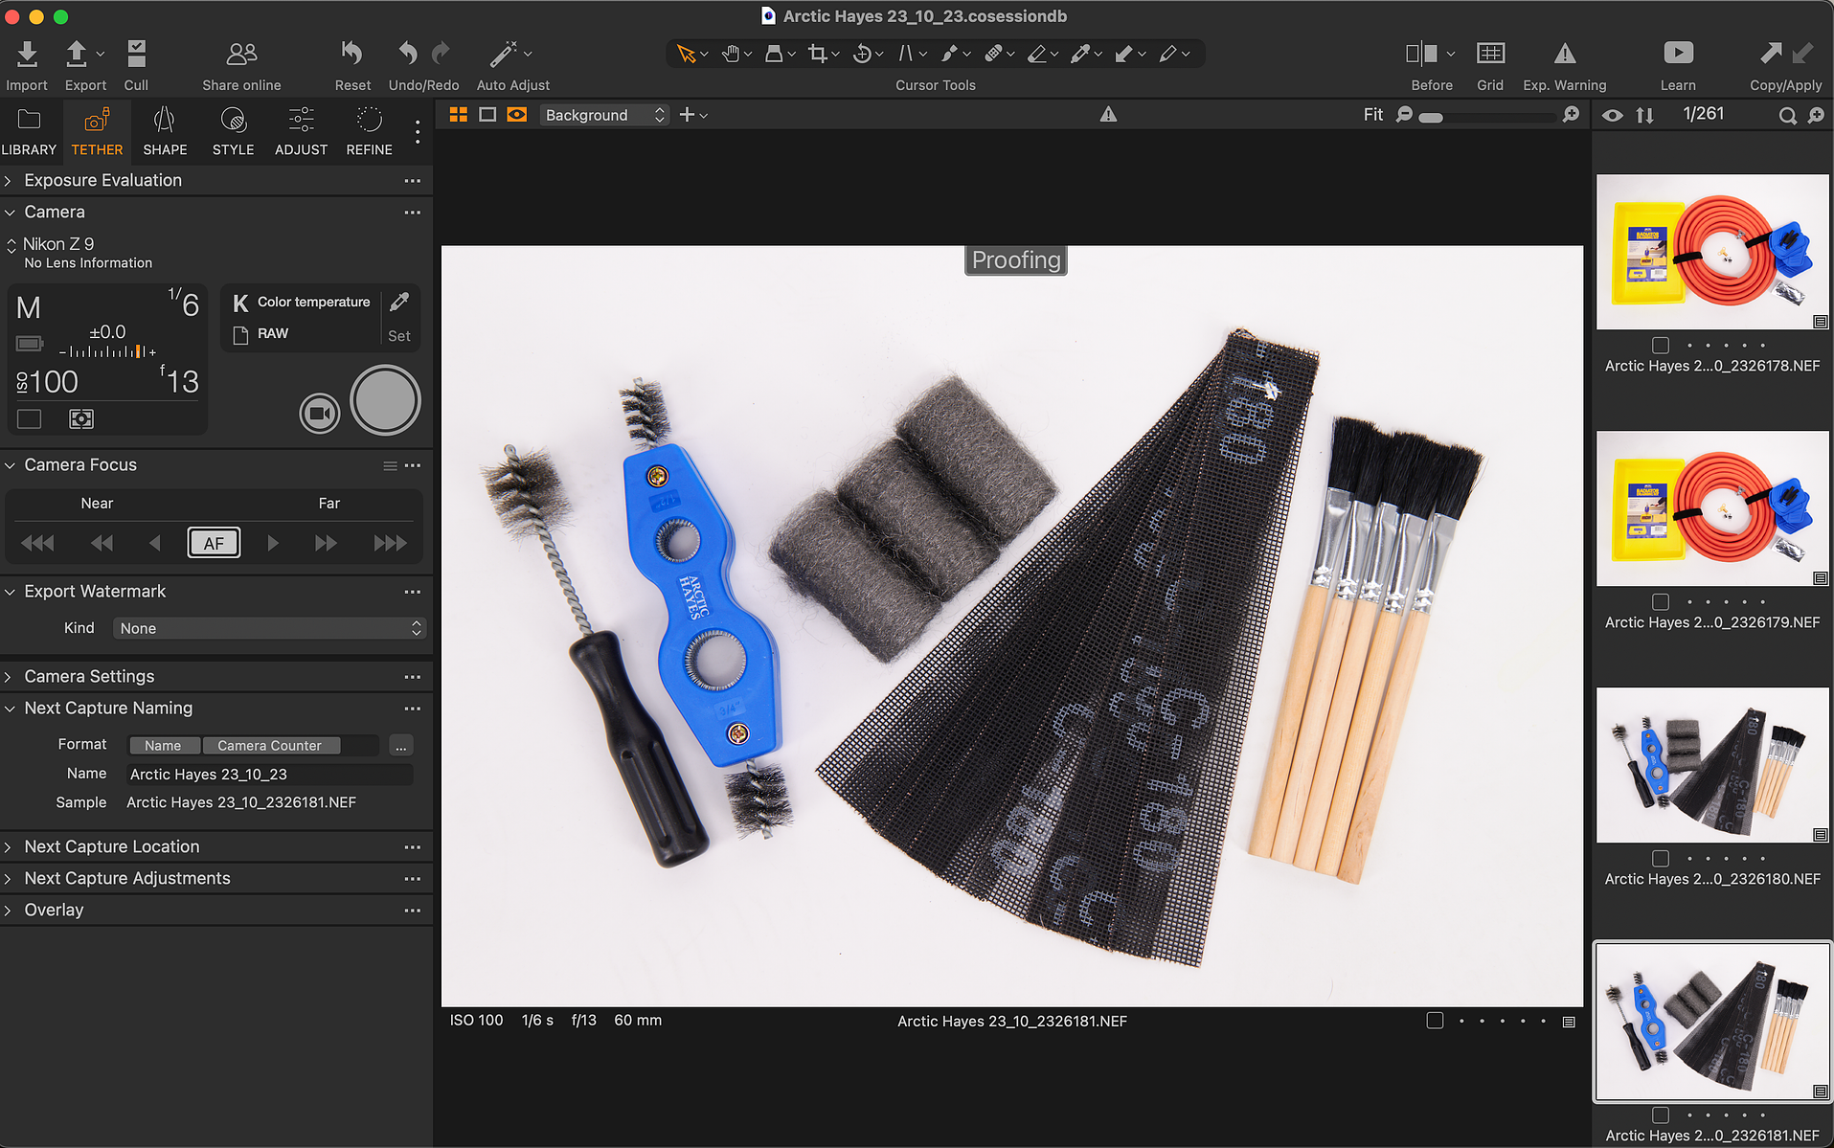This screenshot has height=1148, width=1834.
Task: Click Set for white balance
Action: pyautogui.click(x=399, y=336)
